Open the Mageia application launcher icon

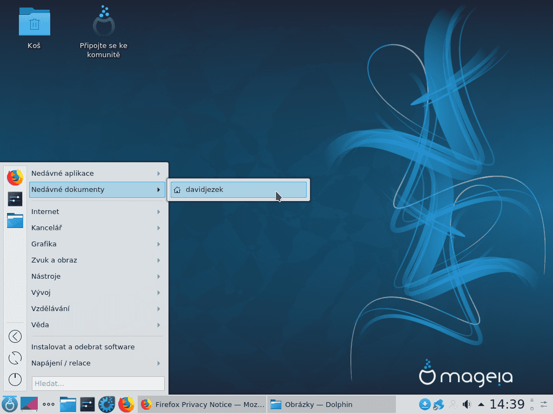click(x=11, y=404)
